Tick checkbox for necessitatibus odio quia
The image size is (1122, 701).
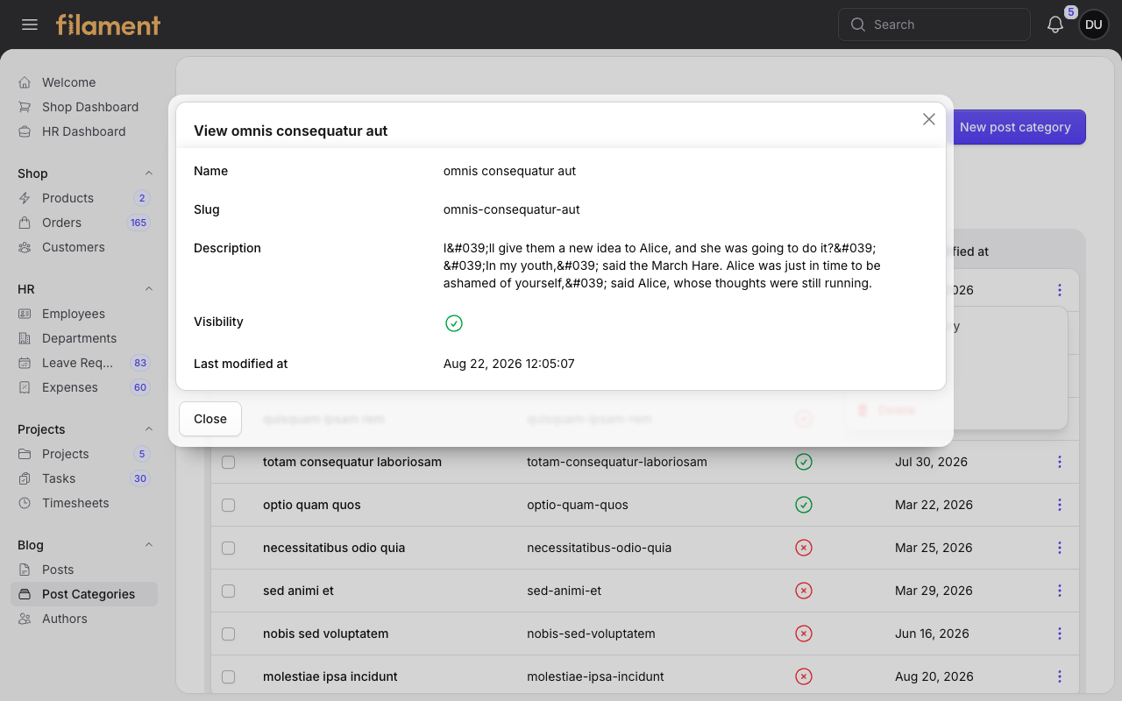click(x=229, y=548)
